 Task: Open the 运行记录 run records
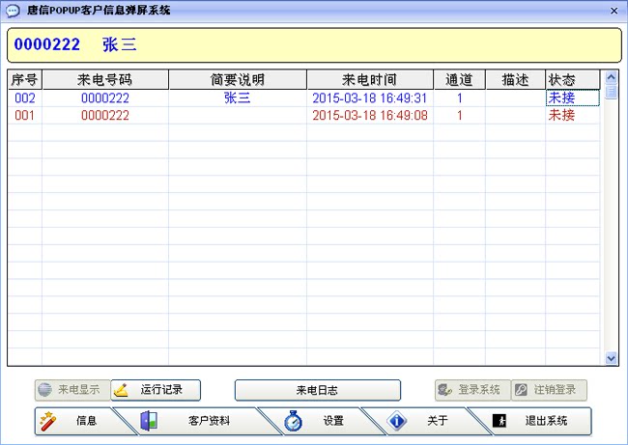click(156, 390)
